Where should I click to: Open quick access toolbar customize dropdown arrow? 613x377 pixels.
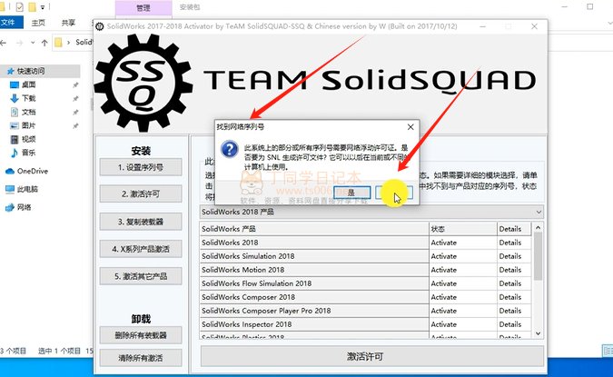(42, 7)
